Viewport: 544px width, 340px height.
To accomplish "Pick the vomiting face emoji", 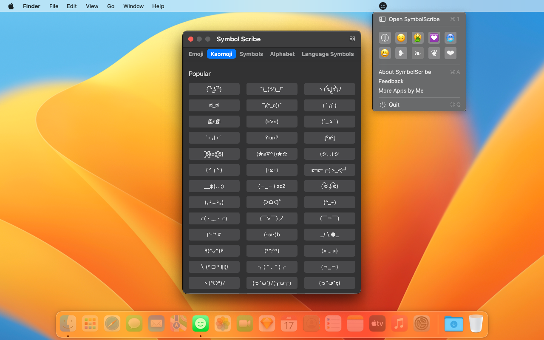I will point(417,38).
